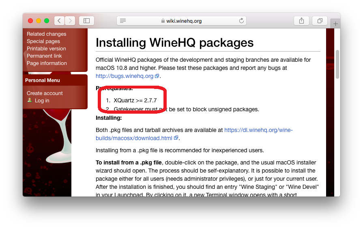Open Page information link
Image resolution: width=363 pixels, height=229 pixels.
[x=47, y=63]
